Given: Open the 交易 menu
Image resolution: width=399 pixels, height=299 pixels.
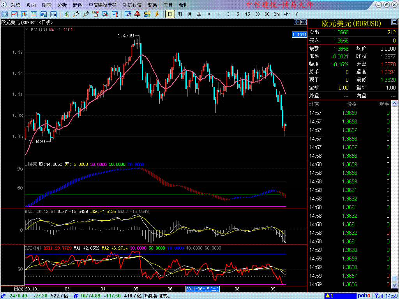Looking at the screenshot, I should click(x=152, y=5).
